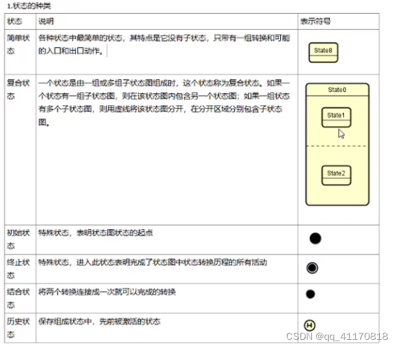The width and height of the screenshot is (397, 347).
Task: Click the junction state small black dot
Action: [x=310, y=294]
